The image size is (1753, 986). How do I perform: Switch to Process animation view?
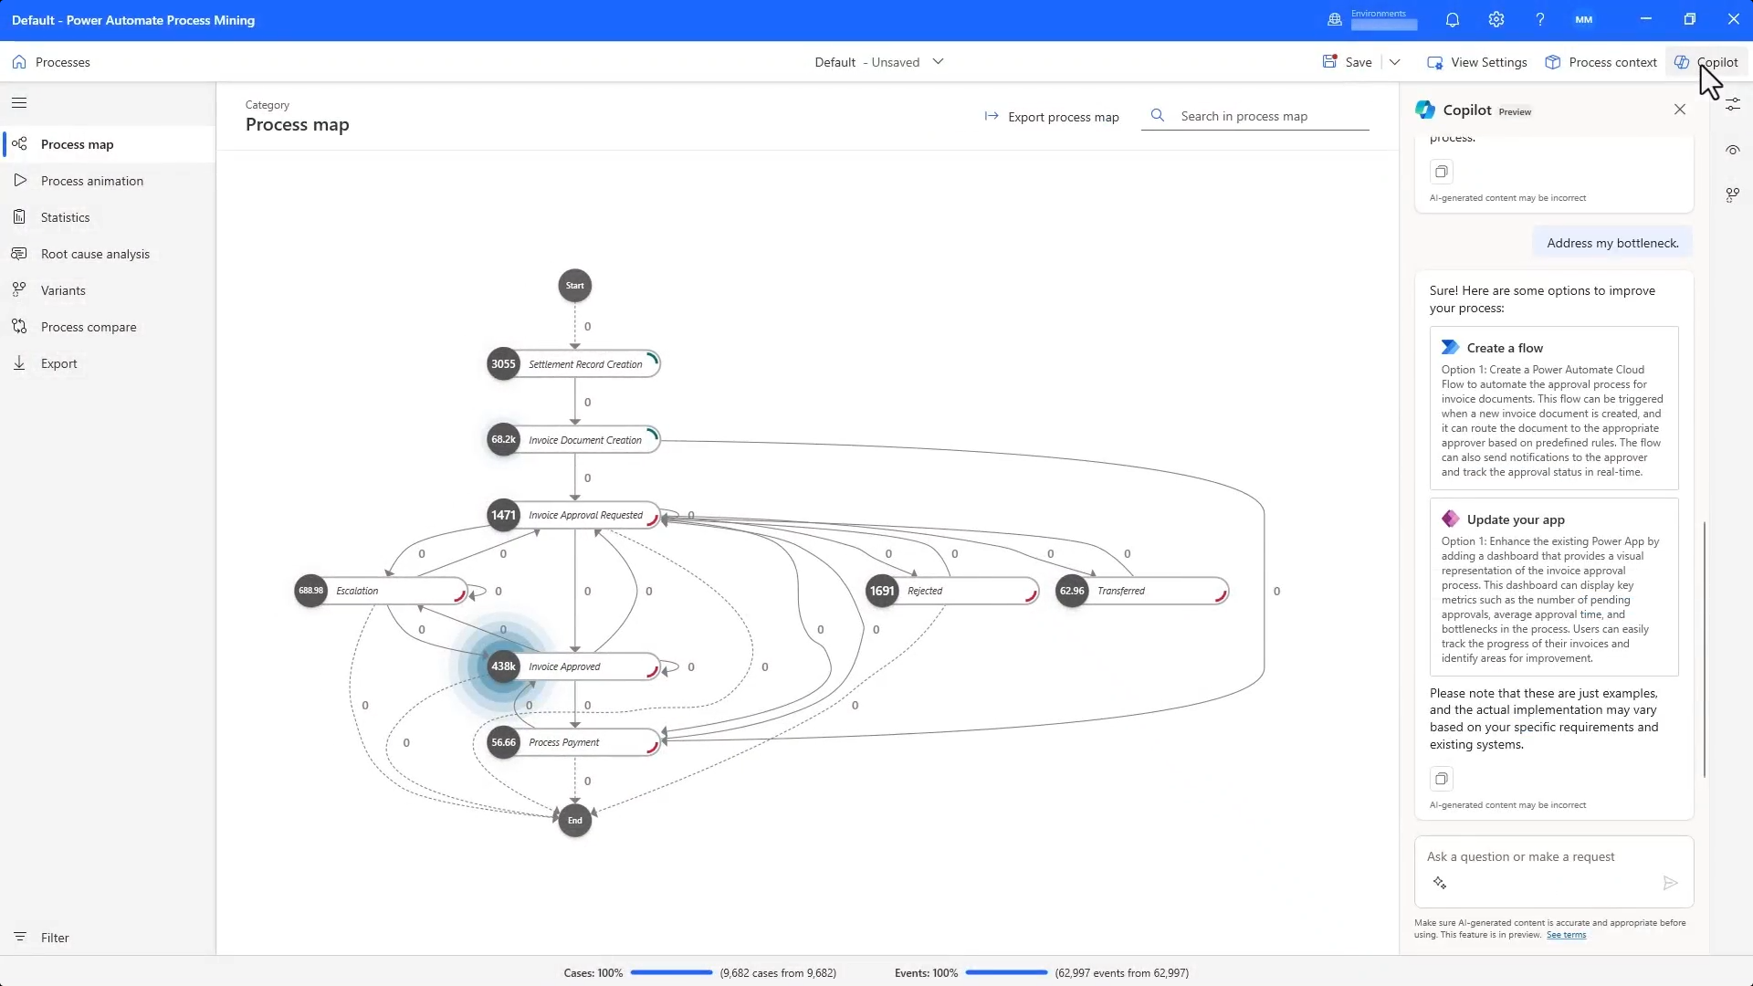coord(91,181)
